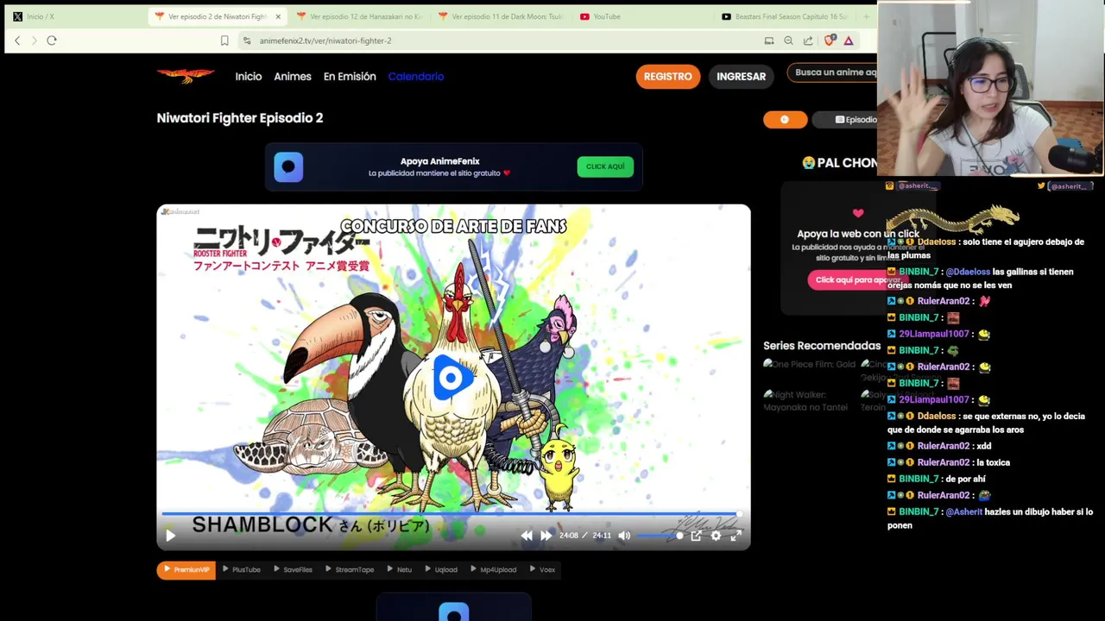
Task: Close the Niwatori Fighter browser tab
Action: point(278,16)
